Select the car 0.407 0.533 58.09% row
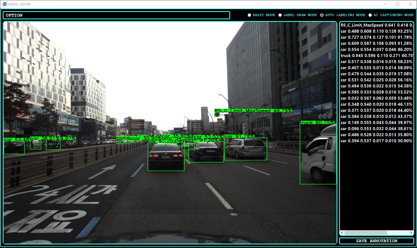The width and height of the screenshot is (417, 248). pos(377,68)
